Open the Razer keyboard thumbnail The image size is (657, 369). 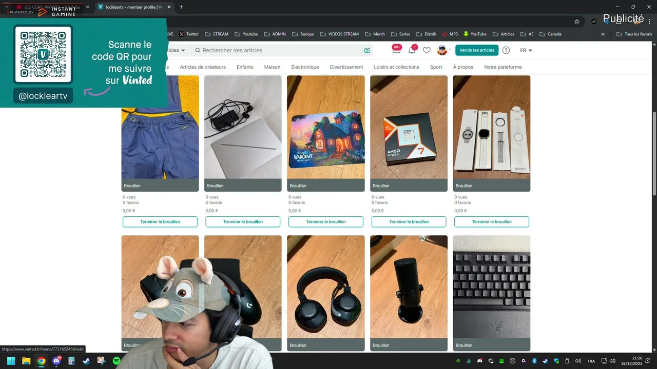point(492,293)
